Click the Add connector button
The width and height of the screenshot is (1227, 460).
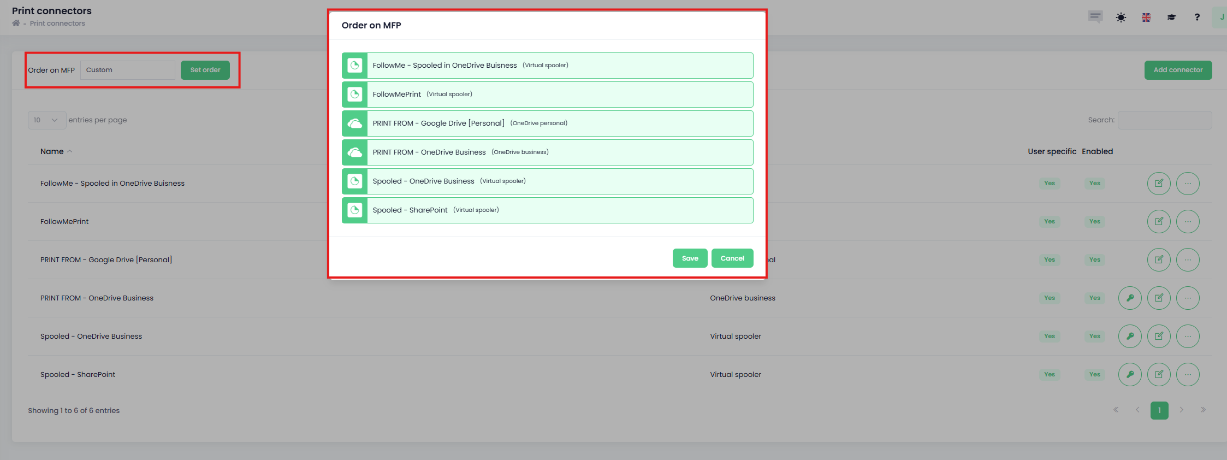pos(1178,70)
